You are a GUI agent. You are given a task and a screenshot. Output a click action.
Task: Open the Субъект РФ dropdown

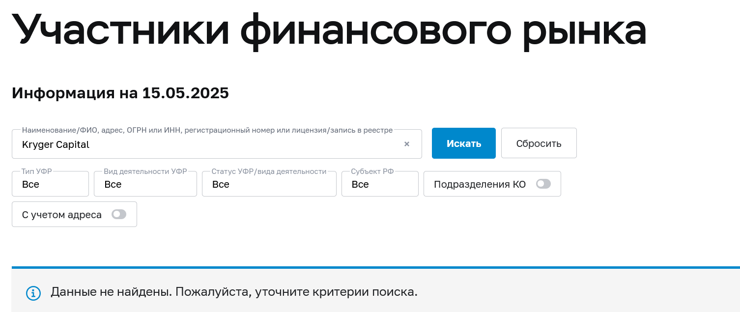(380, 184)
